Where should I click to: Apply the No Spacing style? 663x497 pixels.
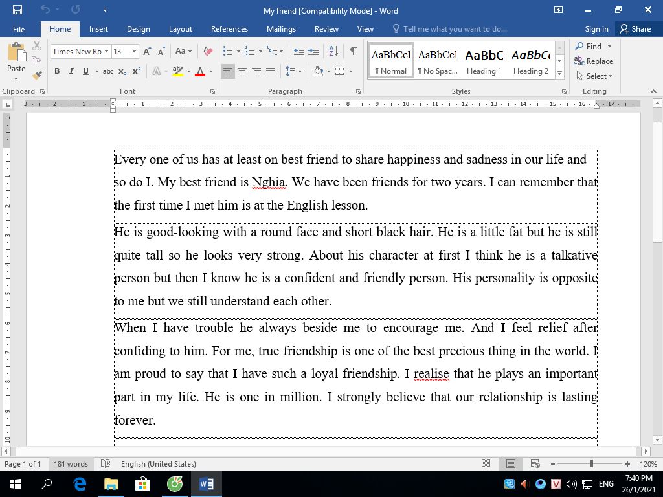(x=438, y=61)
